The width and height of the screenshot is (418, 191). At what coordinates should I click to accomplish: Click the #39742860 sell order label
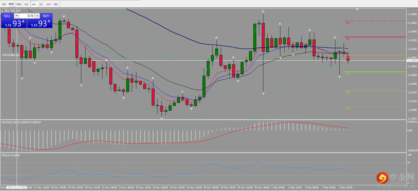coord(13,55)
